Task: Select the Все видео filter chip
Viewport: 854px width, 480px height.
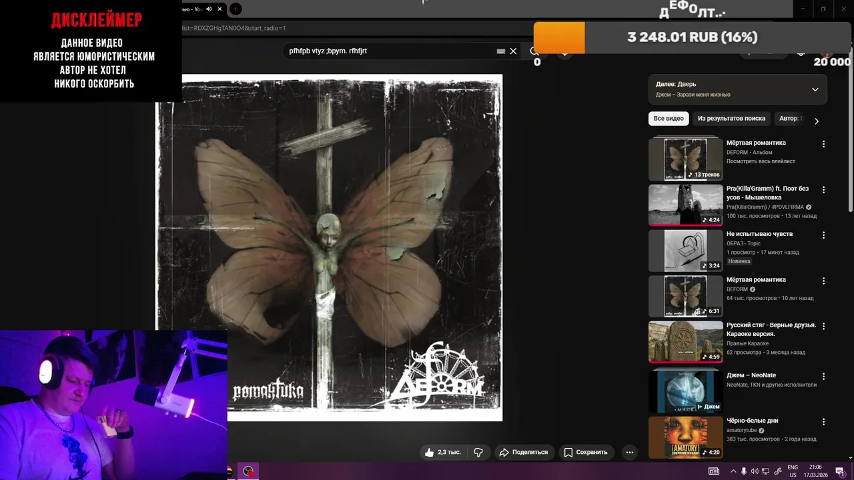Action: (669, 118)
